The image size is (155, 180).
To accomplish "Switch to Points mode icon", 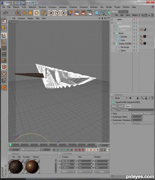I will pos(4,48).
